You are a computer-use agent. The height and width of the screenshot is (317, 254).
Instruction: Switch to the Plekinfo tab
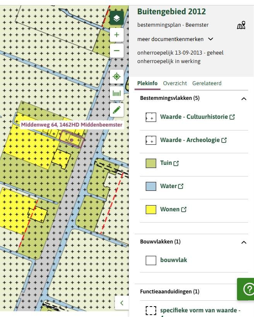(x=147, y=83)
